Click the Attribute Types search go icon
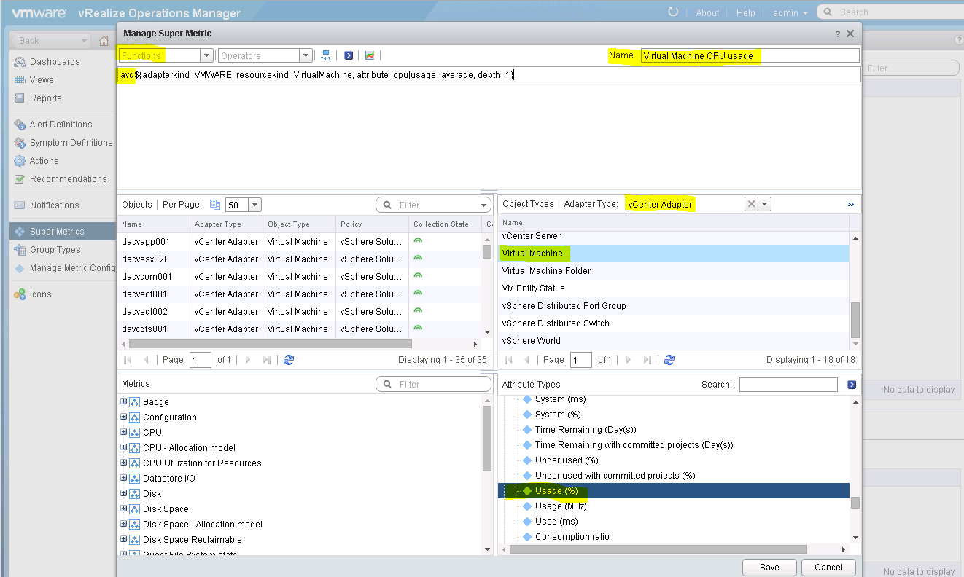The image size is (964, 577). click(x=852, y=385)
